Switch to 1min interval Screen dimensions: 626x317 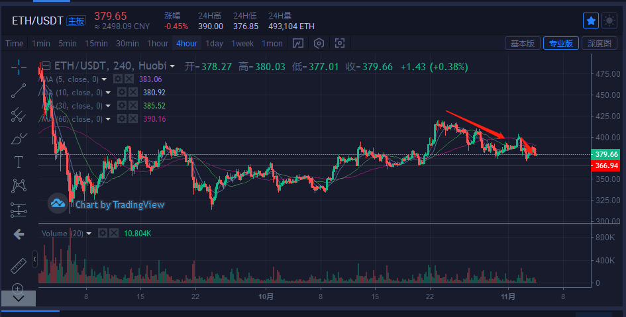(x=40, y=44)
